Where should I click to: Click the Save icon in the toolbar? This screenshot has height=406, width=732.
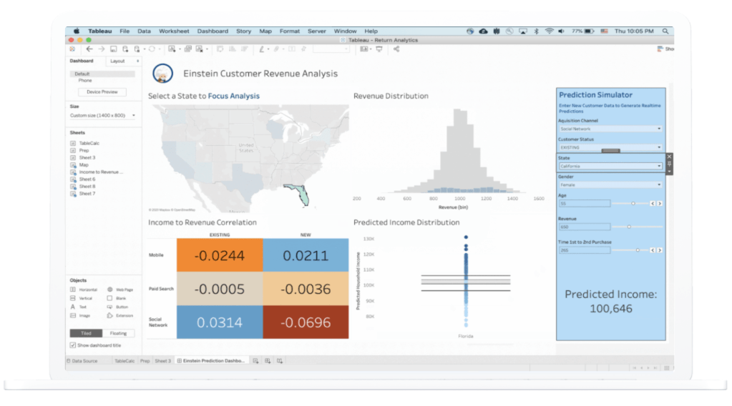(x=114, y=49)
